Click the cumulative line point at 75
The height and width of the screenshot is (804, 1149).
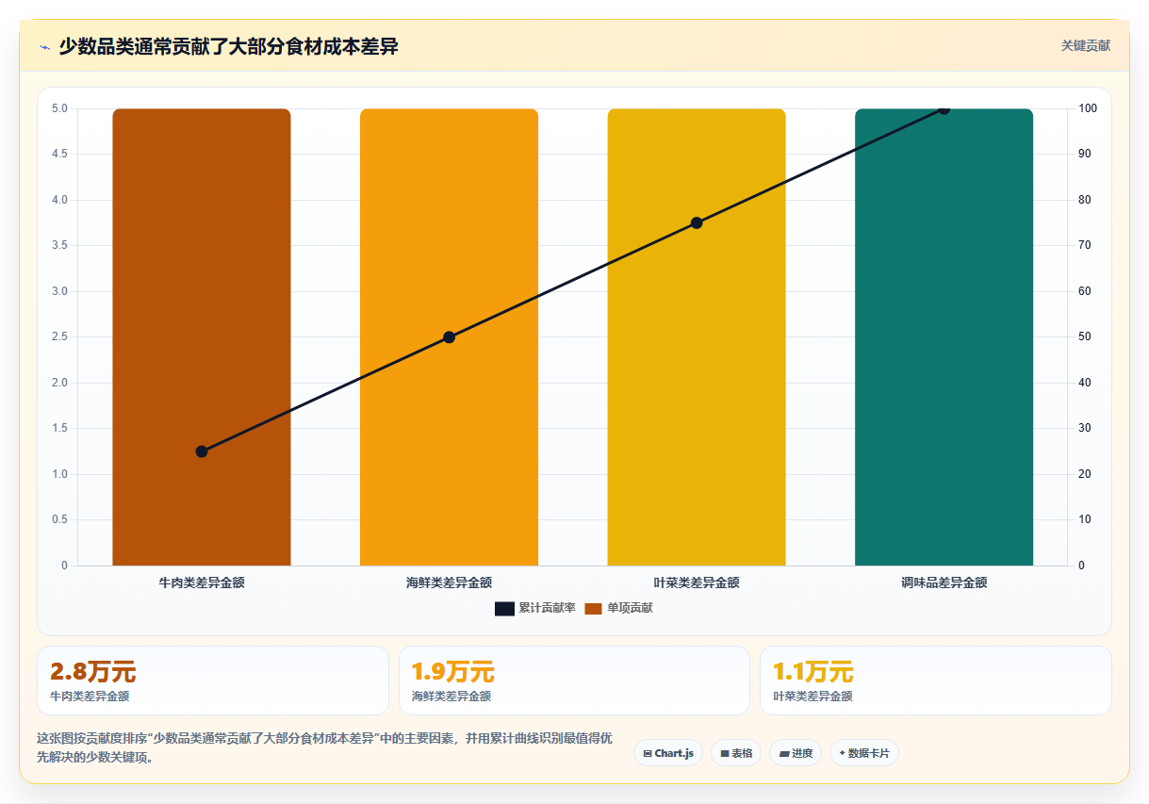coord(697,222)
